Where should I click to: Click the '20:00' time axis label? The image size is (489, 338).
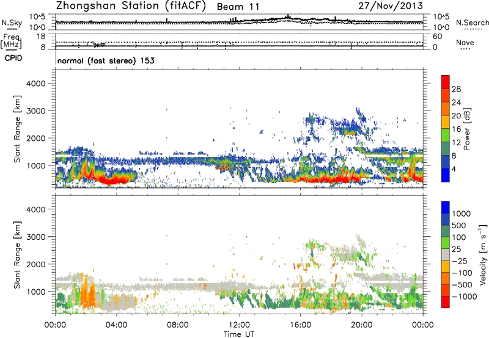coord(362,325)
